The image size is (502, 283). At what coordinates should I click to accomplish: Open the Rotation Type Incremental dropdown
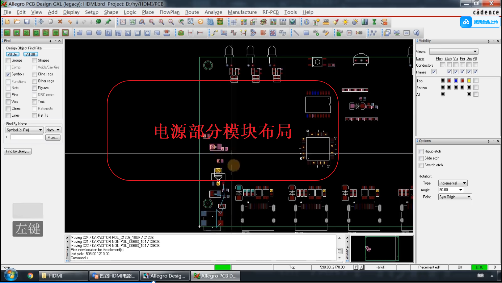(x=453, y=183)
